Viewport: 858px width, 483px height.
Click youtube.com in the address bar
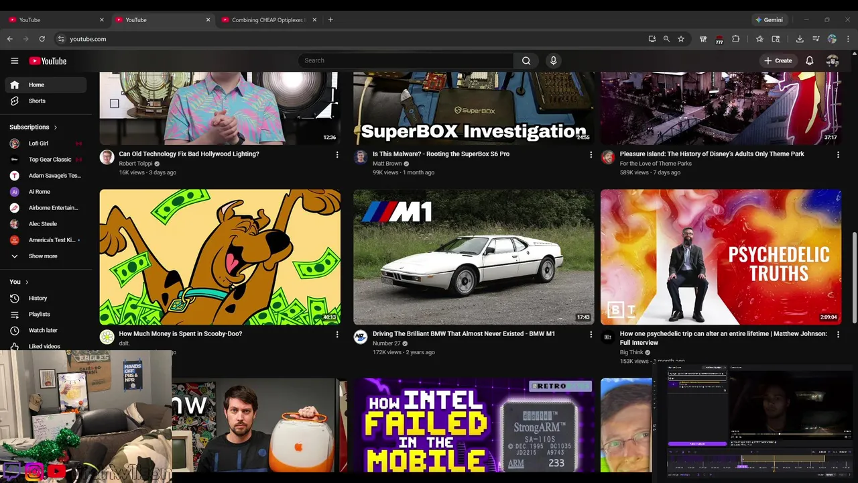coord(88,39)
